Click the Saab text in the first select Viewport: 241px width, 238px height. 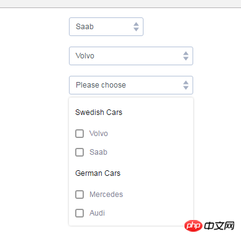pos(84,27)
